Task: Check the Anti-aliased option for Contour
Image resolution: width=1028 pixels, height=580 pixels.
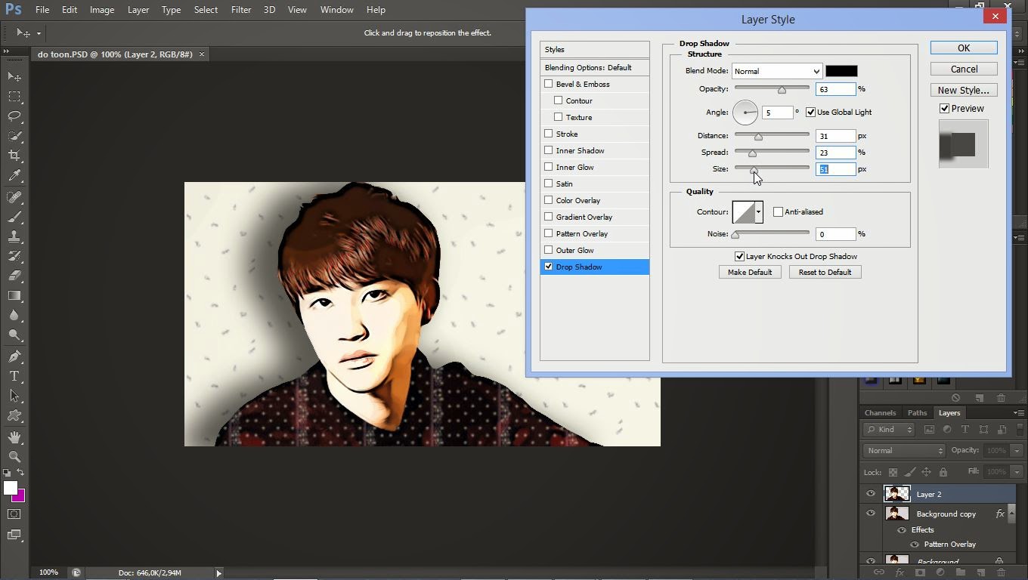Action: point(779,211)
